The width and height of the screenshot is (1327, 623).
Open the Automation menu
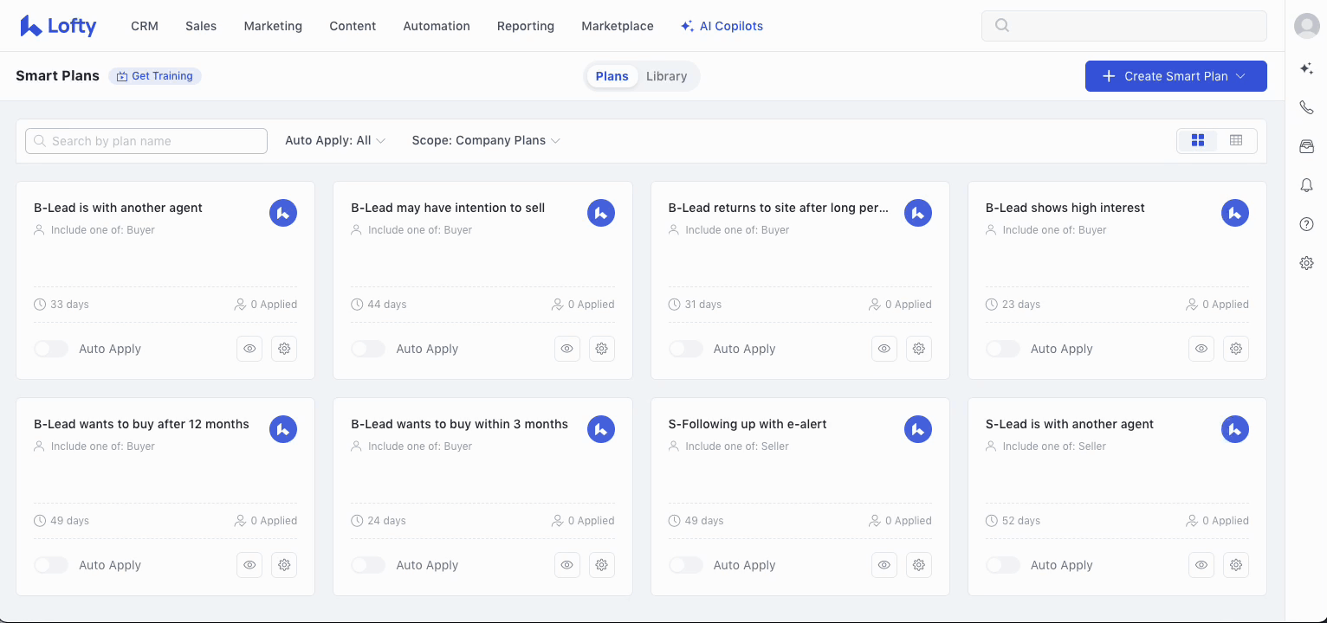tap(437, 26)
